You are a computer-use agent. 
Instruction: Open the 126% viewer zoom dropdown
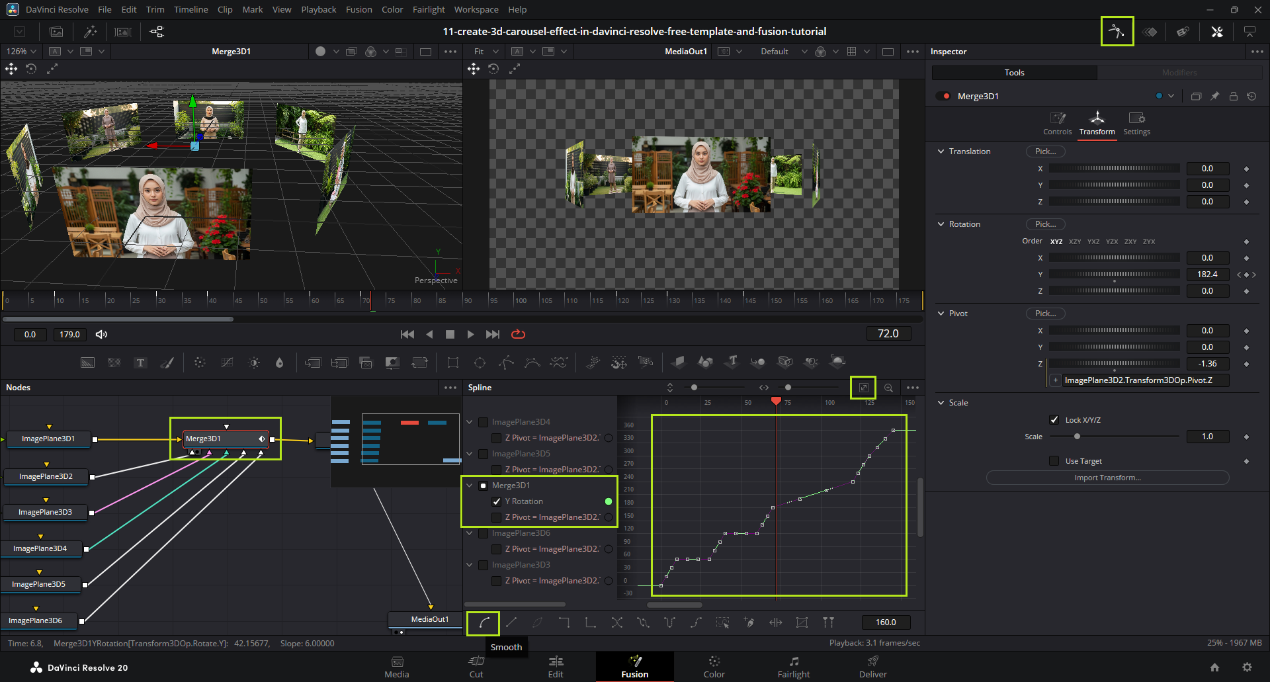click(x=22, y=51)
